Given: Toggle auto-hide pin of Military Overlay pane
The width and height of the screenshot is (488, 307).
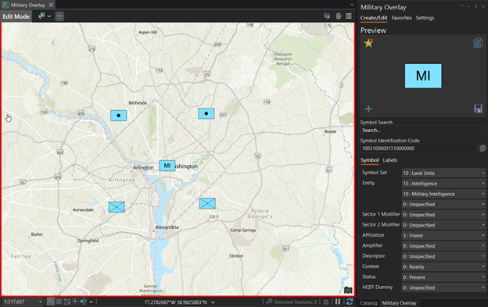Looking at the screenshot, I should [x=475, y=6].
